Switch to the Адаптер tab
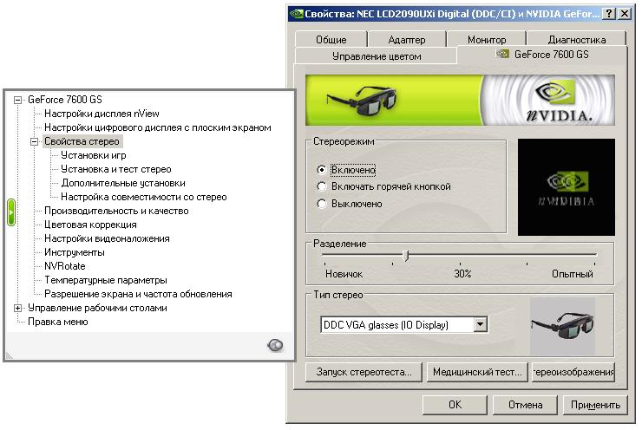 [x=407, y=40]
